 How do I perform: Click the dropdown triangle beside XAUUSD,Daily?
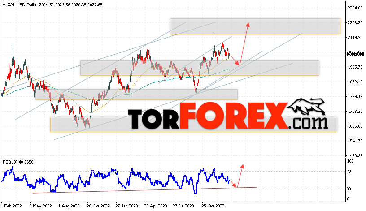click(4, 5)
